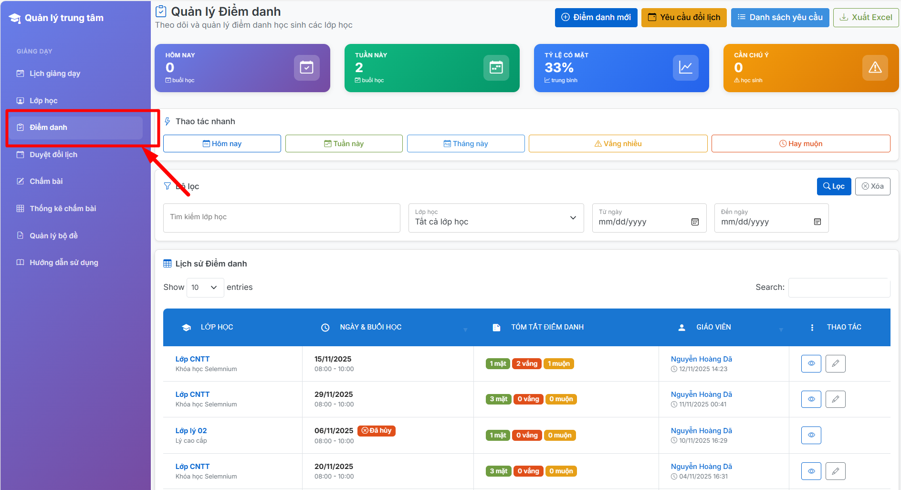View details of the cancelled Lớp lý 02 session
This screenshot has height=490, width=901.
[x=811, y=435]
